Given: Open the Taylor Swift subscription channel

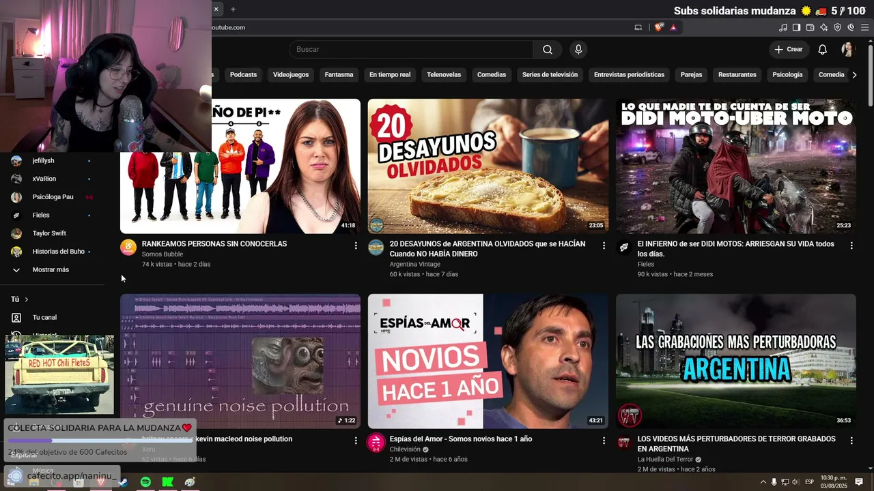Looking at the screenshot, I should click(x=51, y=233).
